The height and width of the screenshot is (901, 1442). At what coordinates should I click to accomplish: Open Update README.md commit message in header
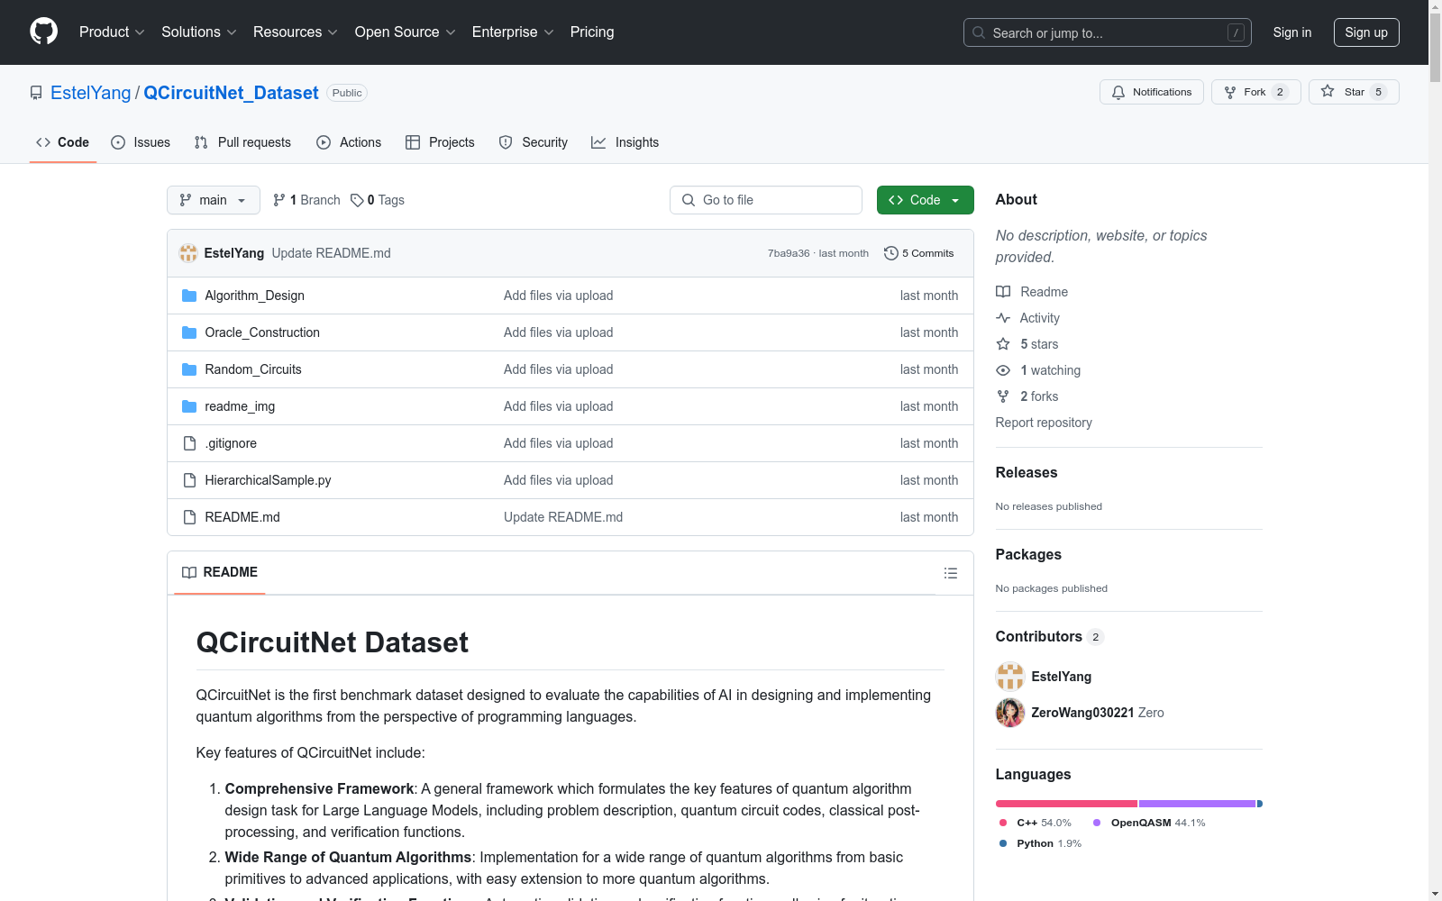coord(332,253)
